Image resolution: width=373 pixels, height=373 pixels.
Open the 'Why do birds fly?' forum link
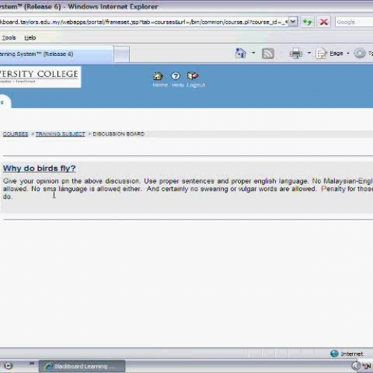[x=40, y=169]
